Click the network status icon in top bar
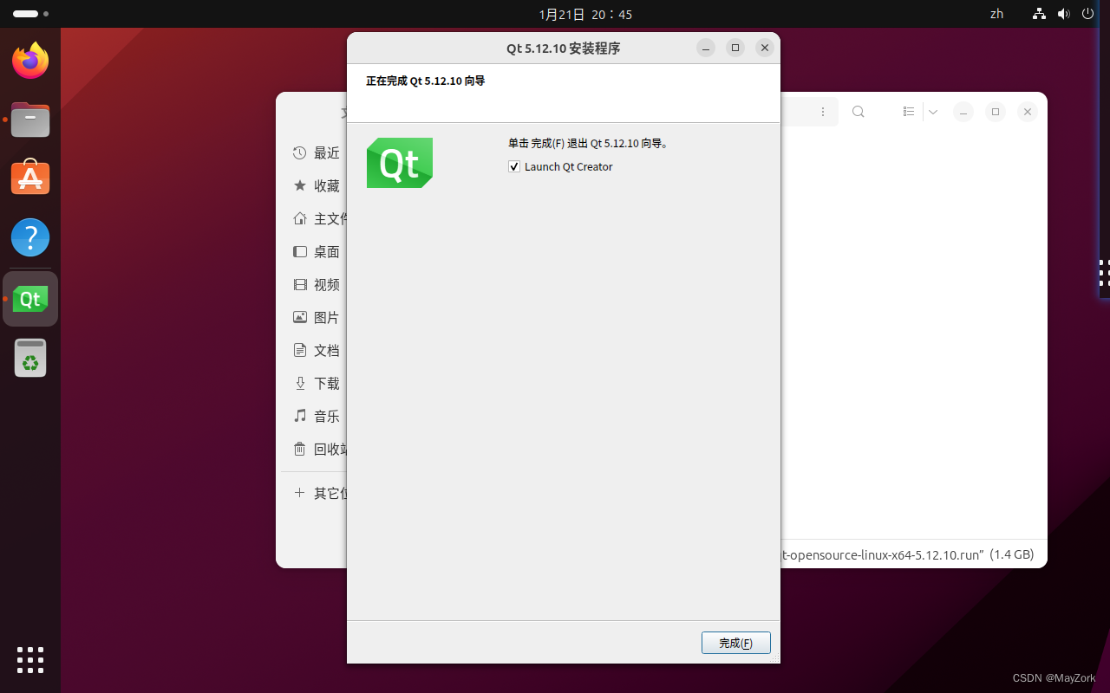 1039,14
